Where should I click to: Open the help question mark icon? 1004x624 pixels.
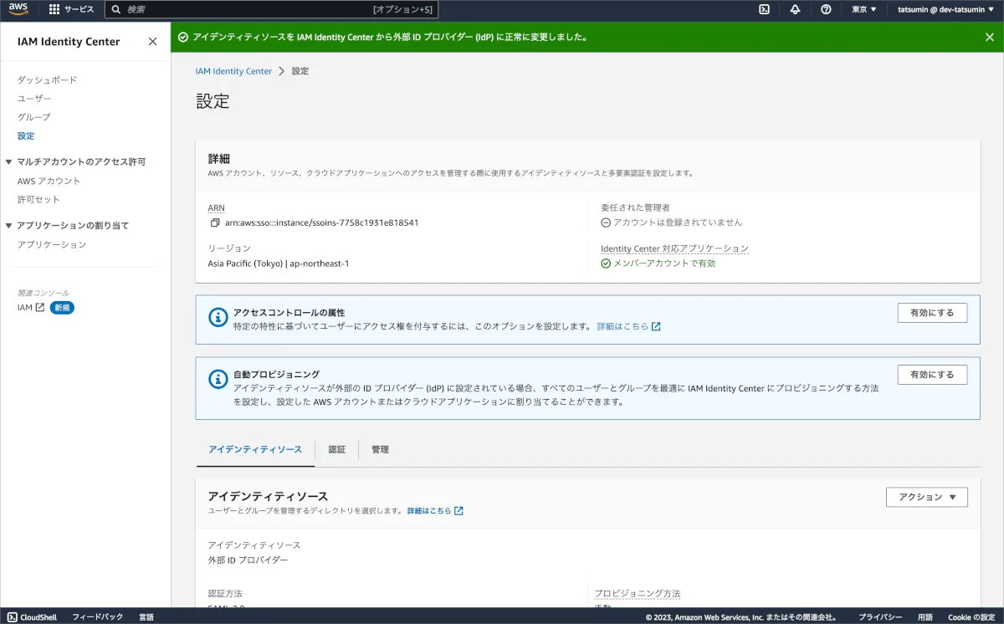[x=826, y=9]
